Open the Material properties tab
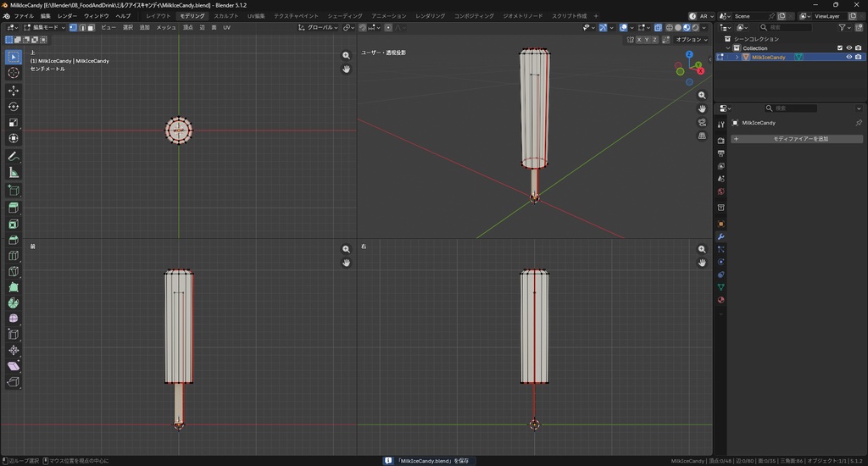Viewport: 868px width, 466px height. tap(721, 300)
